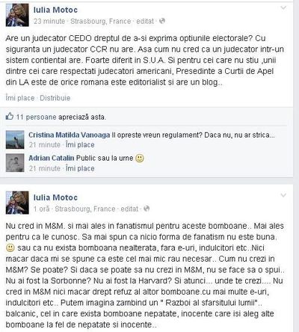Like Cristina Matilda Vanoaga's comment

(80, 145)
